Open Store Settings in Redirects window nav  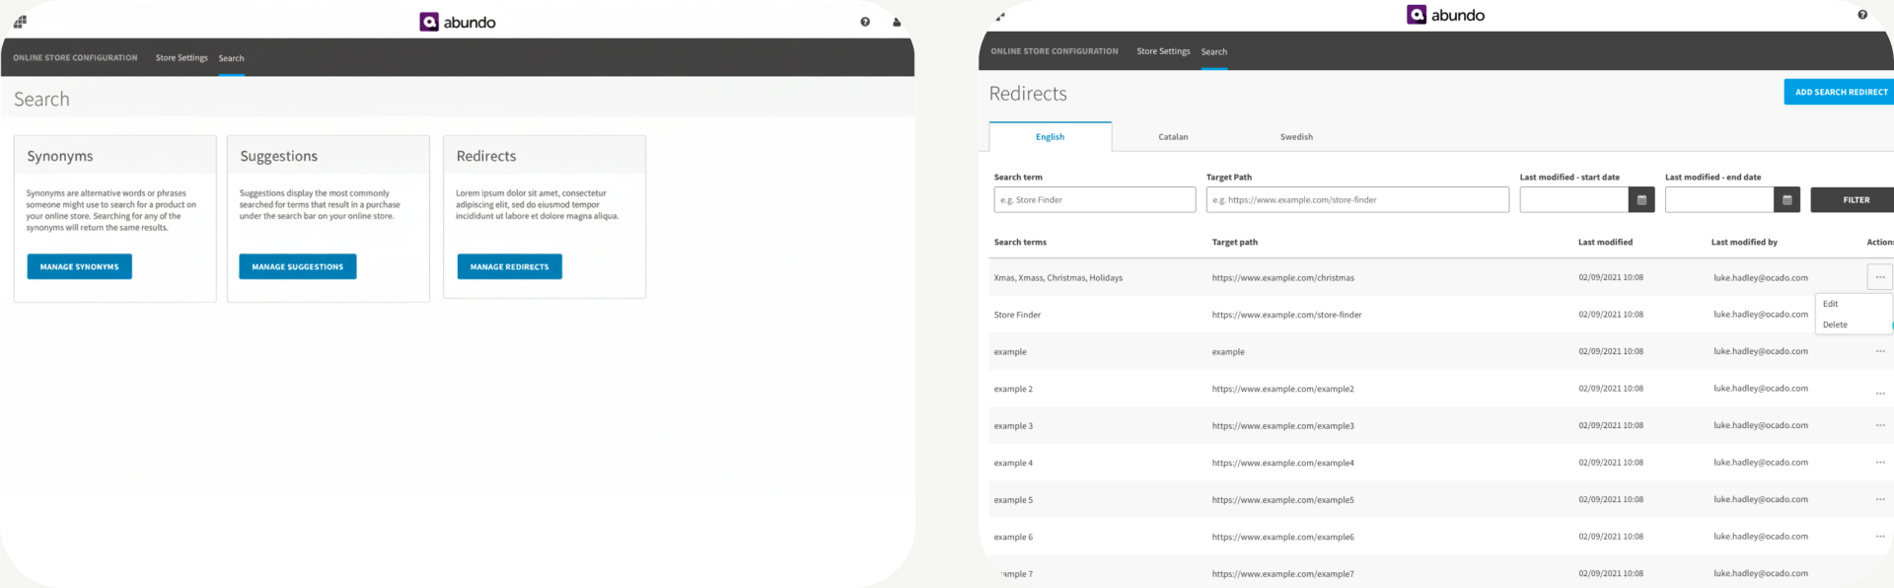point(1163,51)
